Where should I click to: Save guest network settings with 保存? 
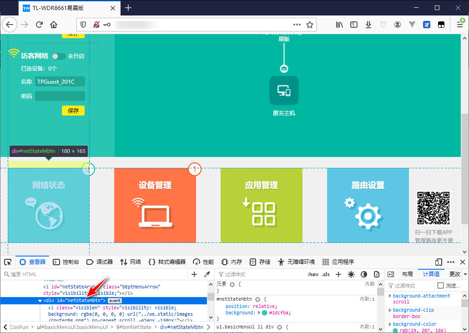pos(73,111)
